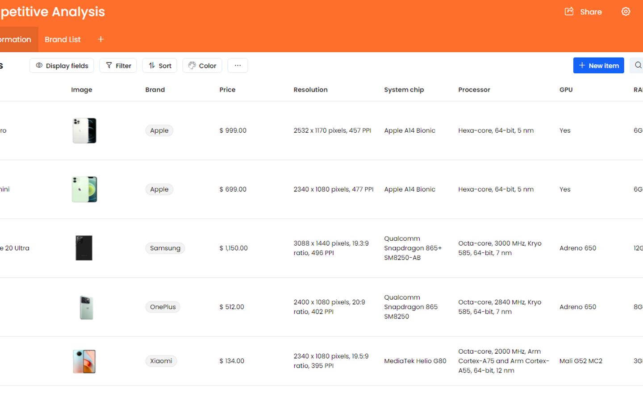
Task: Select the Snapdragon 865+ SM8250-AB cell
Action: [x=413, y=248]
